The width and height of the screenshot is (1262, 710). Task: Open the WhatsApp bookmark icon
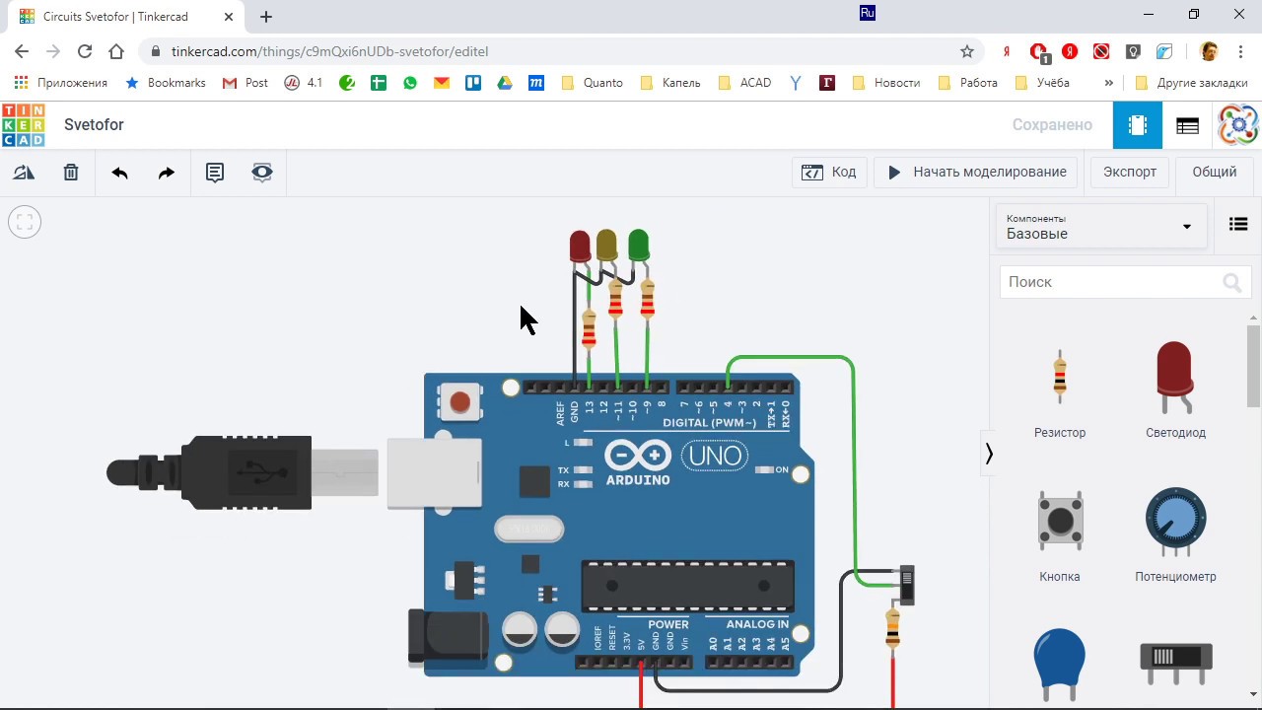coord(410,83)
